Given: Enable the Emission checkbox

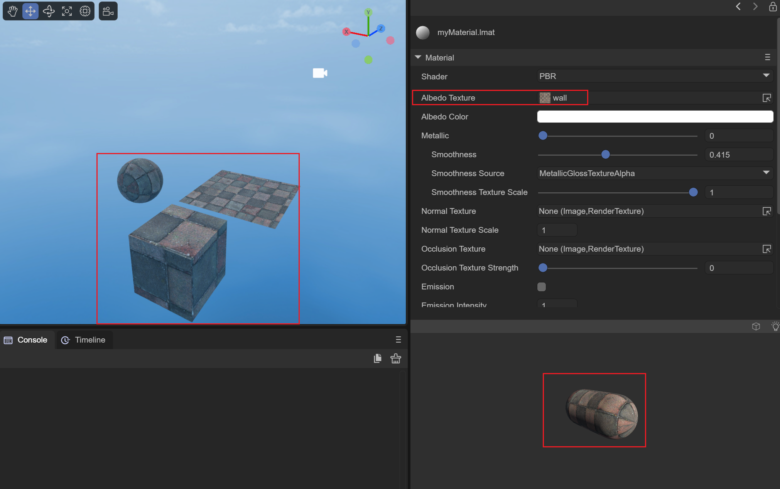Looking at the screenshot, I should [542, 287].
